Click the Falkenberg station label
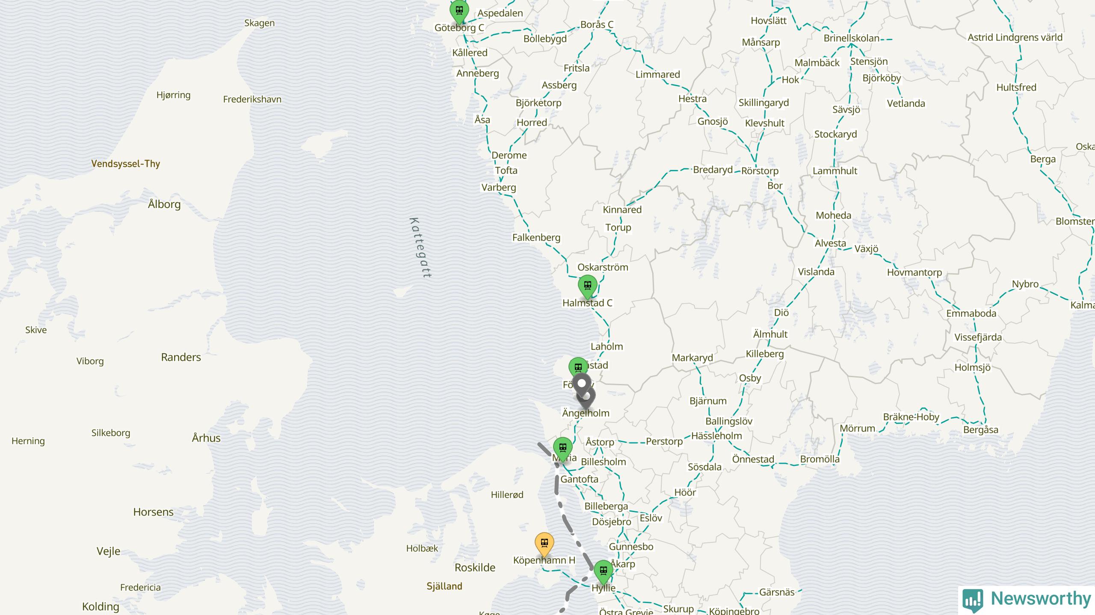 click(x=536, y=237)
